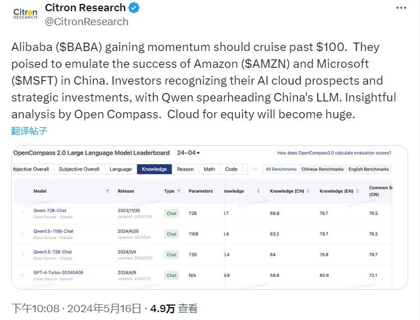420x320 pixels.
Task: Sort by the Knowledge (CN) column arrows
Action: pos(308,191)
